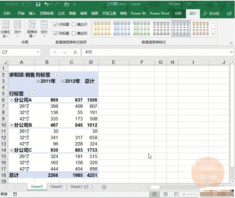
Task: Switch to the Sheet1 worksheet tab
Action: [56, 187]
